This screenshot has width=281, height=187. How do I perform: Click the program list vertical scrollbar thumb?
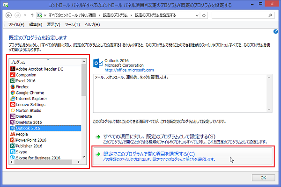click(84, 80)
